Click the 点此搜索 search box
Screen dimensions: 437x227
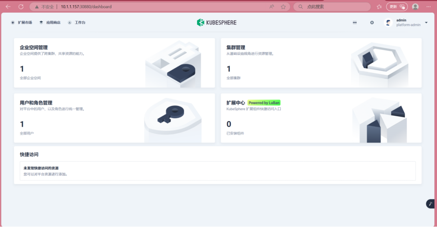pyautogui.click(x=332, y=7)
